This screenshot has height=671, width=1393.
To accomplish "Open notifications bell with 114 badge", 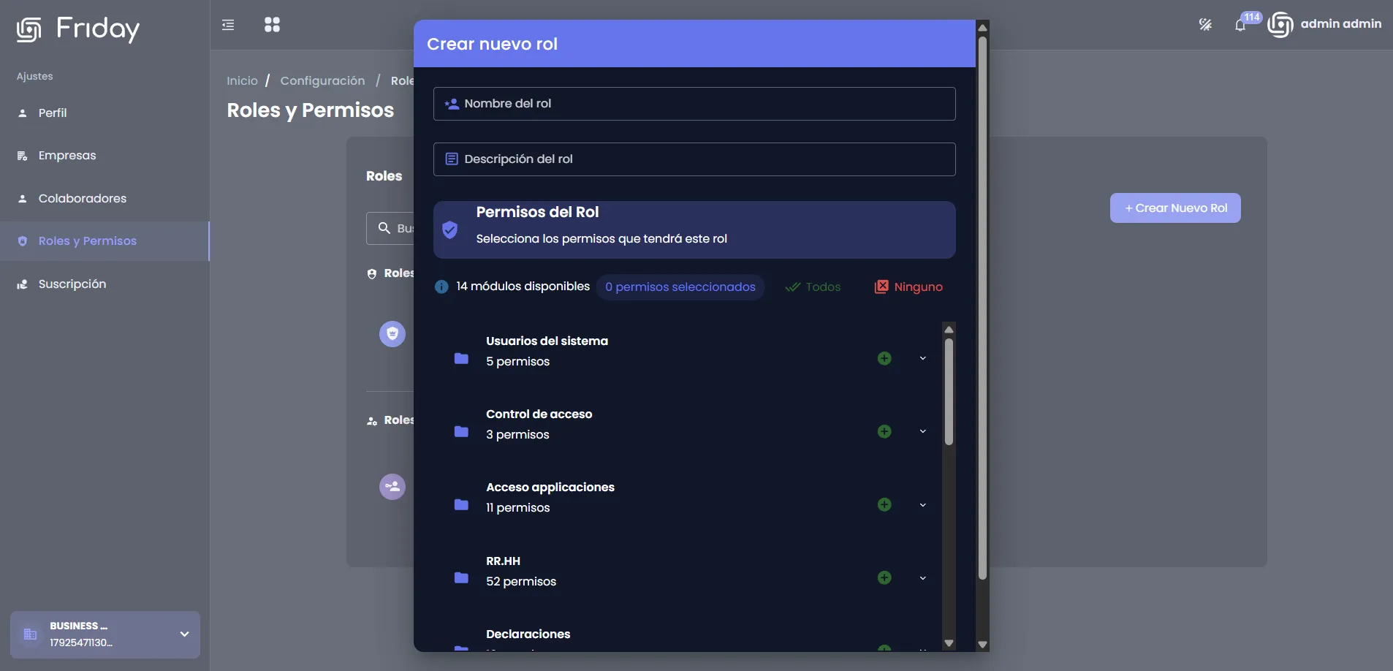I will [x=1241, y=25].
